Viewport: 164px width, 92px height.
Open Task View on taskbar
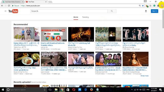tap(50, 90)
